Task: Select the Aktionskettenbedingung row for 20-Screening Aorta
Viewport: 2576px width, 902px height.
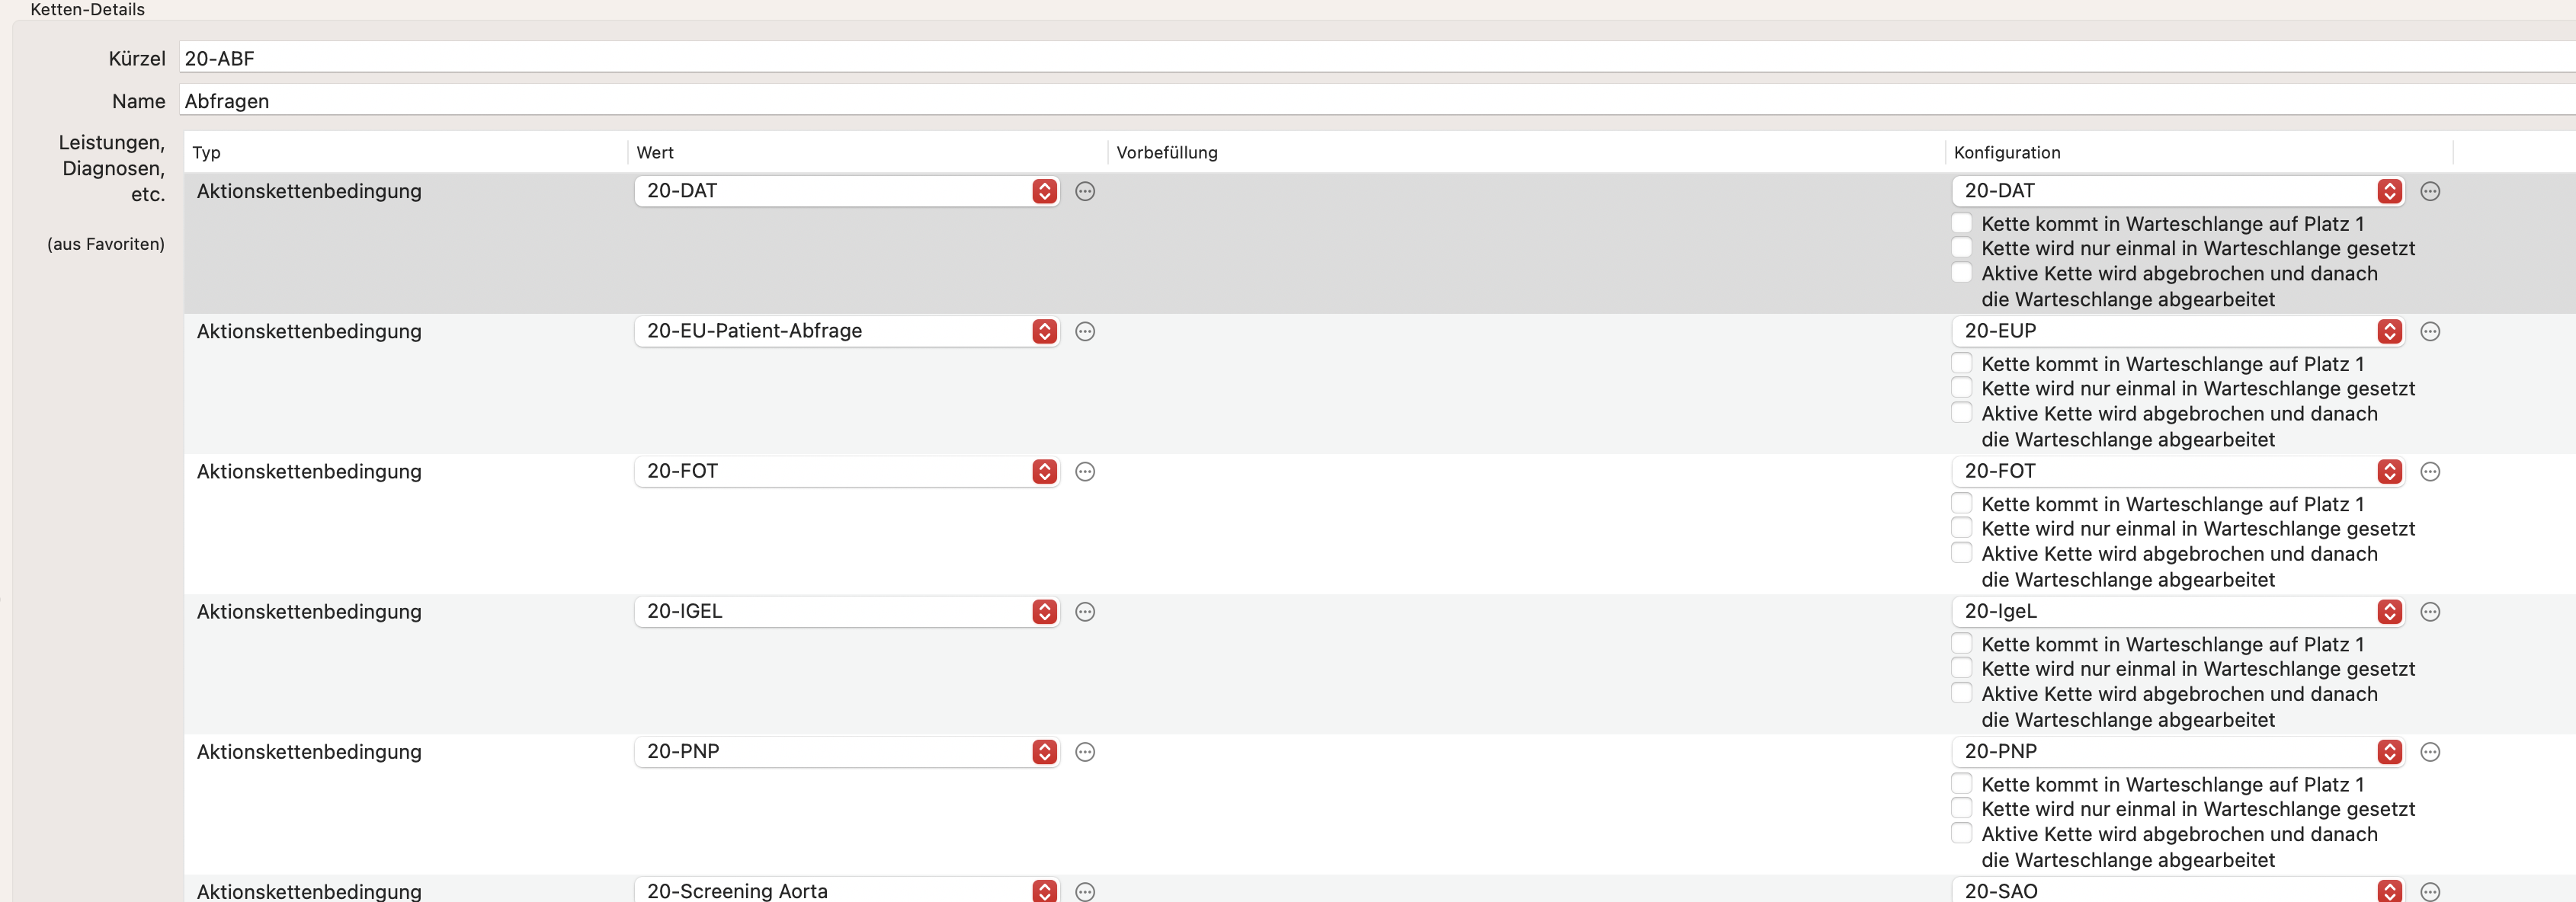Action: coord(1379,889)
